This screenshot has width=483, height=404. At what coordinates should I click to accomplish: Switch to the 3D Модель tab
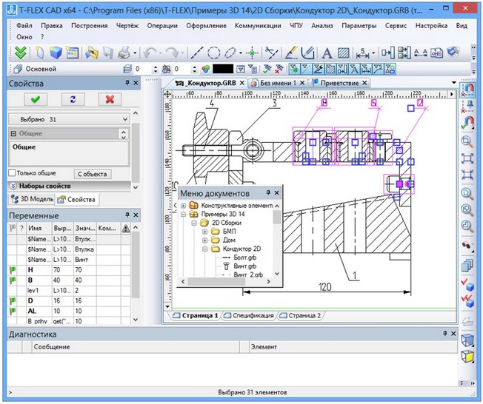tap(32, 199)
